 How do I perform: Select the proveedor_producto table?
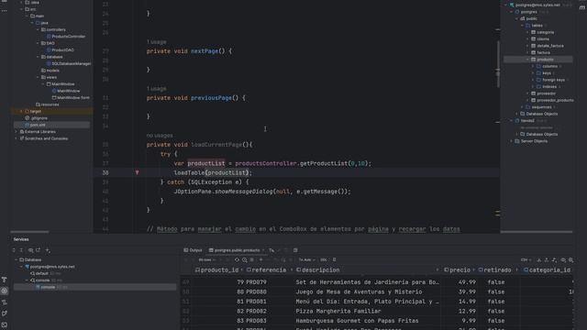click(552, 100)
